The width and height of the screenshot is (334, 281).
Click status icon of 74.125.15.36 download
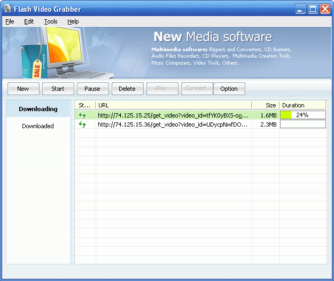82,124
